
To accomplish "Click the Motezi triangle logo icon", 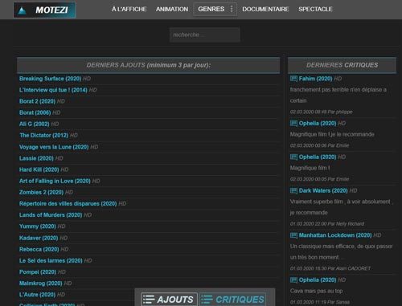I will click(22, 10).
